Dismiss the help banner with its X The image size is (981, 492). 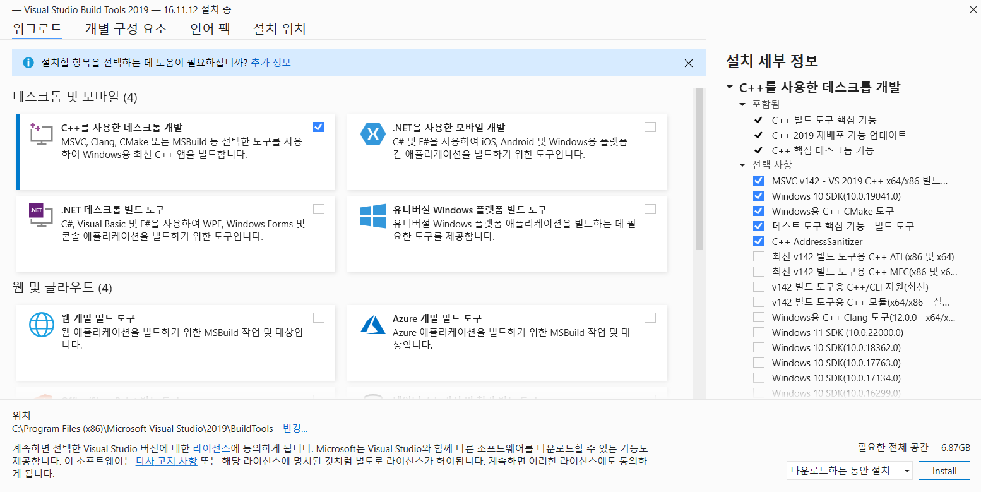click(x=689, y=63)
